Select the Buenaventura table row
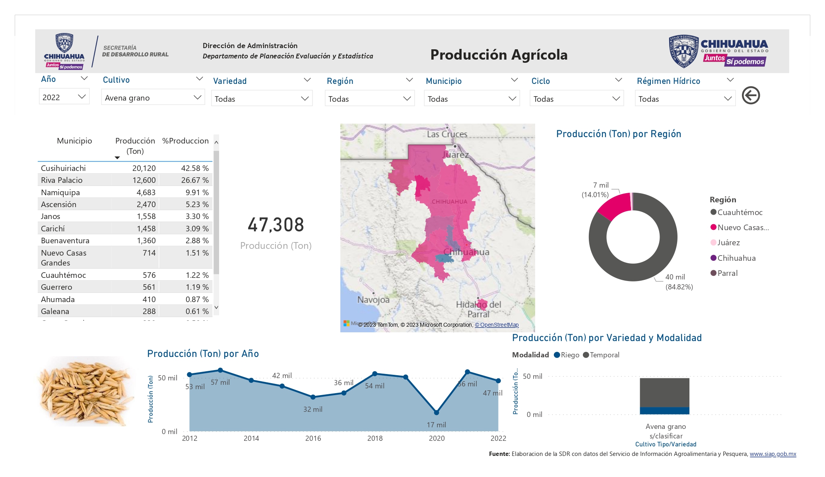The image size is (825, 477). [125, 240]
